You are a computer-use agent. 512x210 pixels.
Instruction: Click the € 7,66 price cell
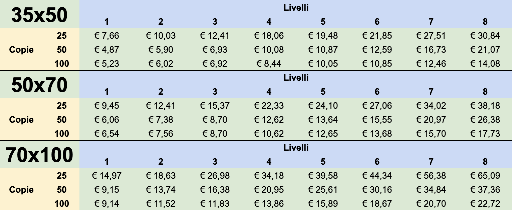(x=106, y=36)
